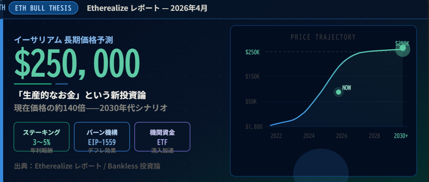Click the イーサリアム 長期価格予測 heading
This screenshot has height=182, width=429.
pyautogui.click(x=64, y=40)
